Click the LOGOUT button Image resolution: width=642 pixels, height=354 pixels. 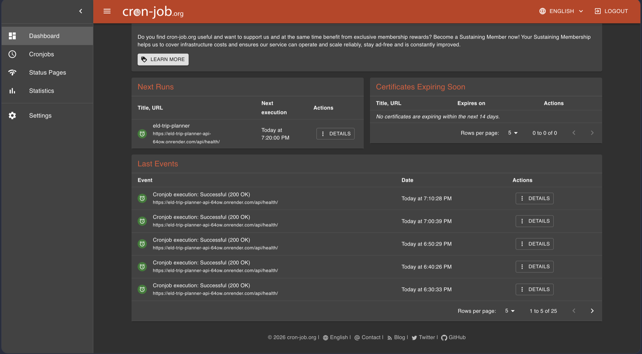(x=611, y=11)
